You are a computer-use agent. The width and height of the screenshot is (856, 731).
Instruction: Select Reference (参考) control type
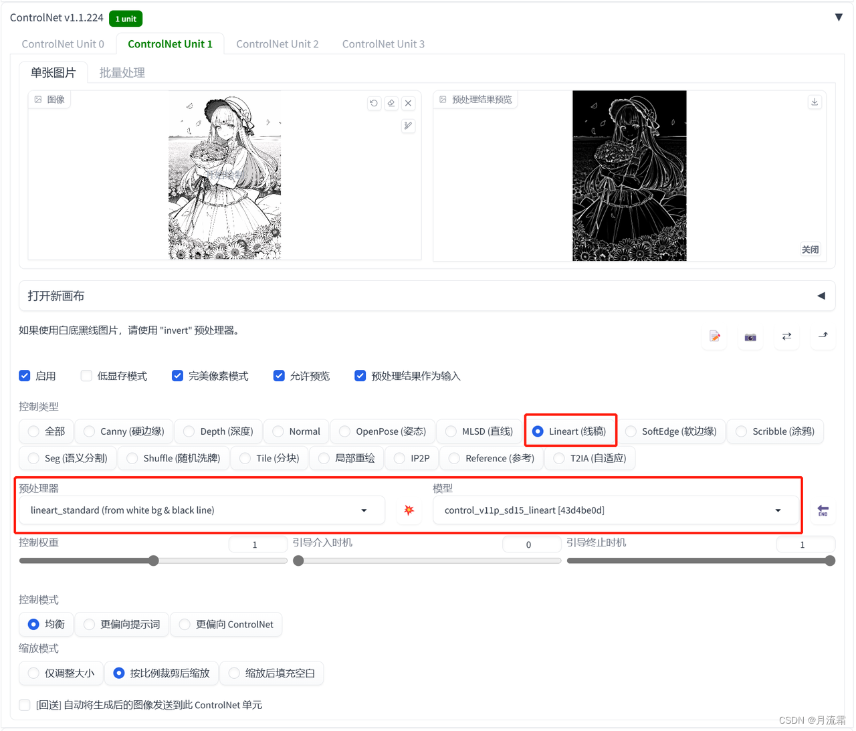coord(492,458)
